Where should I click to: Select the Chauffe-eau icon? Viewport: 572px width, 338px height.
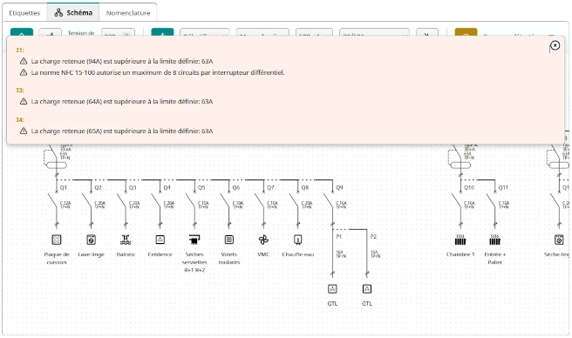297,240
